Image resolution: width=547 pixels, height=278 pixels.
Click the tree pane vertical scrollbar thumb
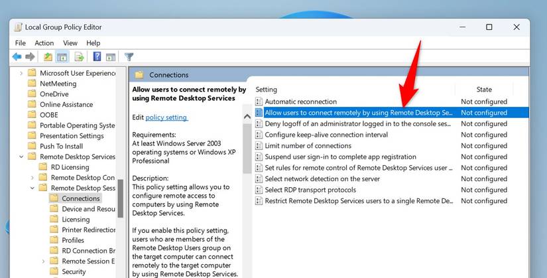point(121,198)
